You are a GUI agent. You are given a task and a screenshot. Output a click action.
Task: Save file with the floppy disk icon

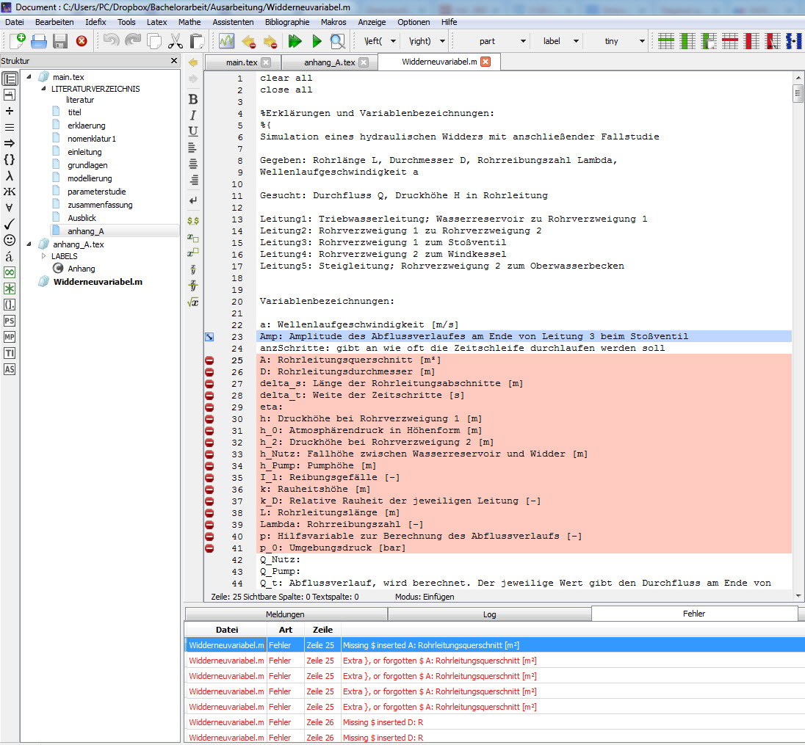(x=60, y=41)
